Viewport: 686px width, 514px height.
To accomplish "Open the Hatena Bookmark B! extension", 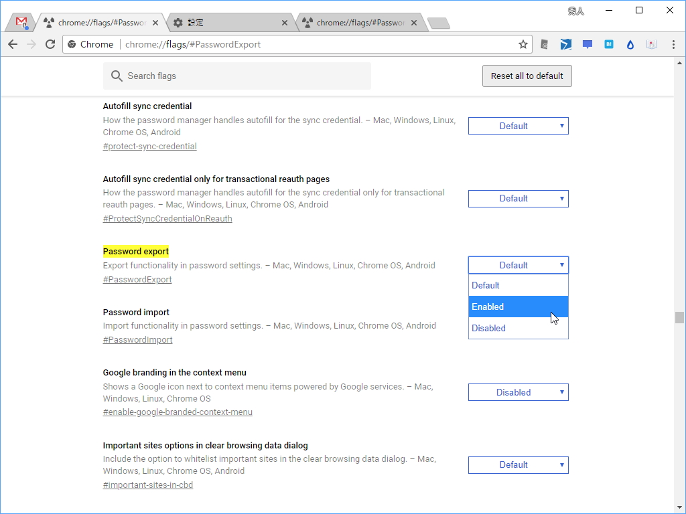I will point(608,44).
